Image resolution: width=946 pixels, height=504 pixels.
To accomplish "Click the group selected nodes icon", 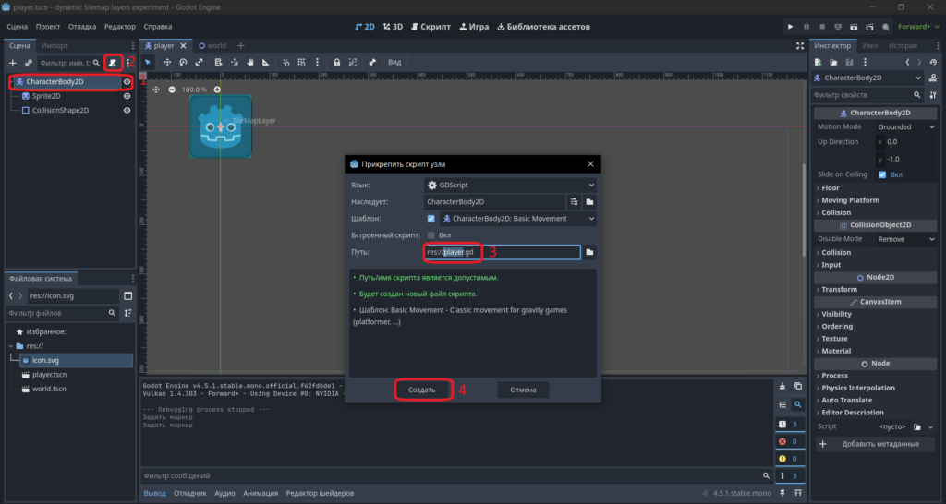I will point(353,62).
